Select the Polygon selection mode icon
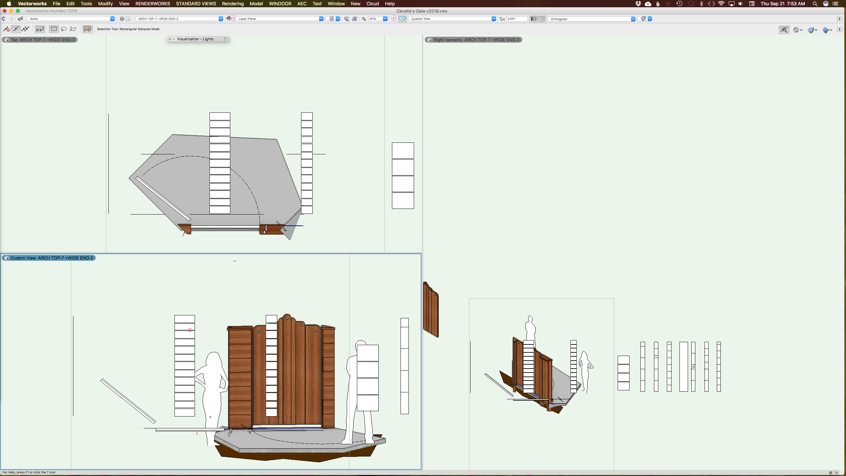 (73, 29)
